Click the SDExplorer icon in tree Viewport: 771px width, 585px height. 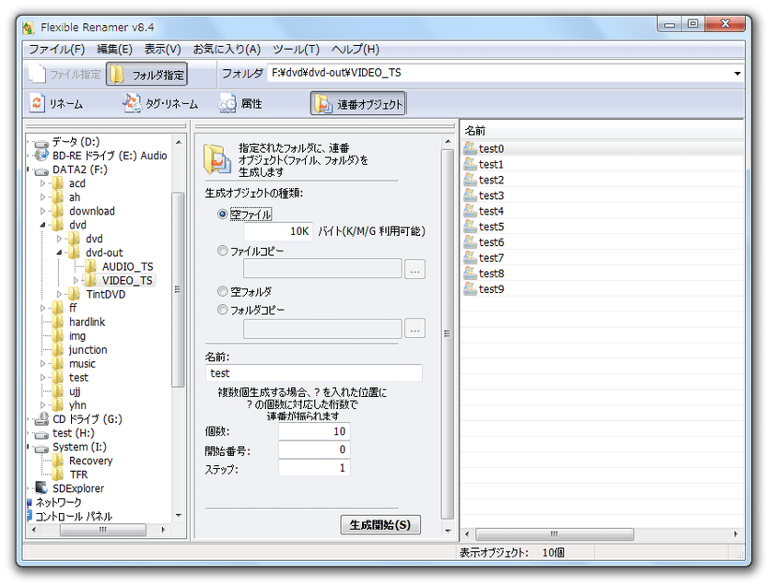41,488
